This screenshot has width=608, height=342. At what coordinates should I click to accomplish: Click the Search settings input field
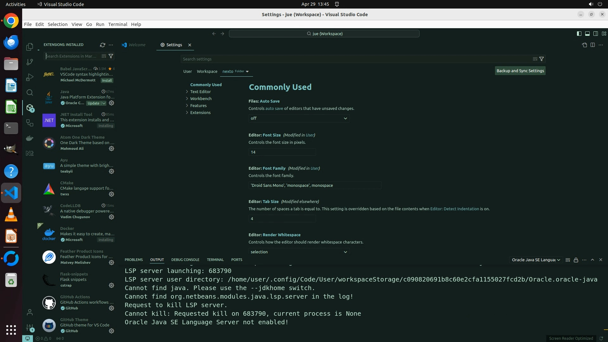[355, 59]
